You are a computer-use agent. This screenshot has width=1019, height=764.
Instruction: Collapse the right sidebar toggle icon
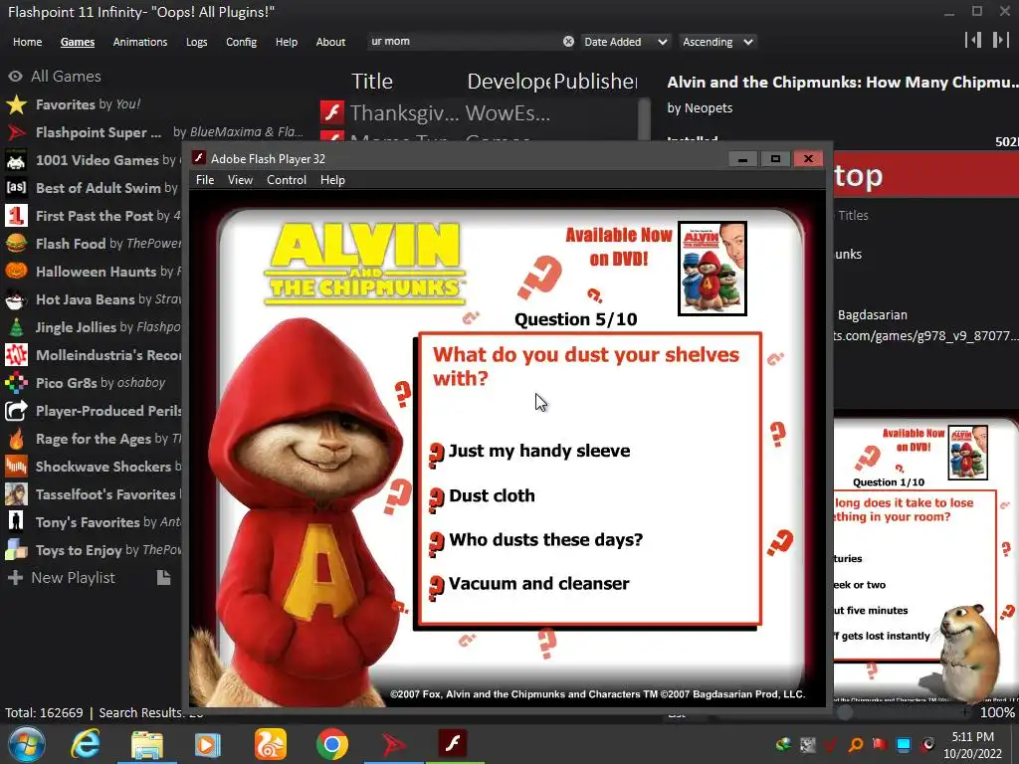click(x=1001, y=40)
